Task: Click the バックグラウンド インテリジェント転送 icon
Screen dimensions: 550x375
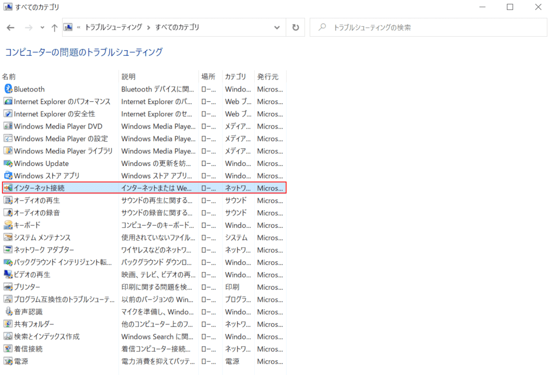Action: tap(8, 262)
